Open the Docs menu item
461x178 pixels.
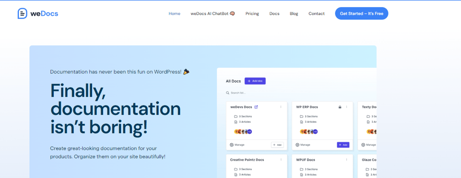[x=274, y=13]
